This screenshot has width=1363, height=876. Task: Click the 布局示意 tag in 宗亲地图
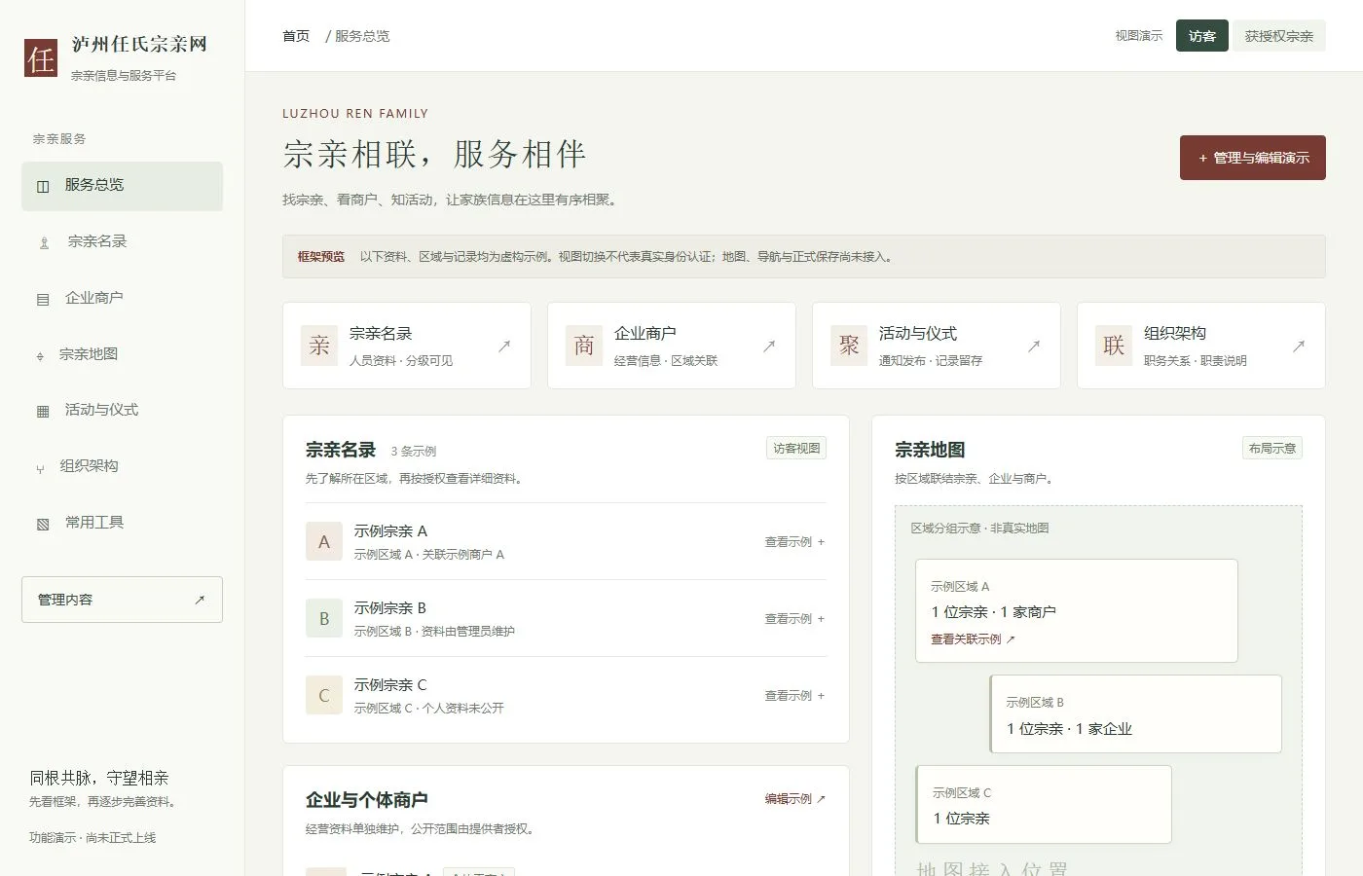[x=1272, y=449]
